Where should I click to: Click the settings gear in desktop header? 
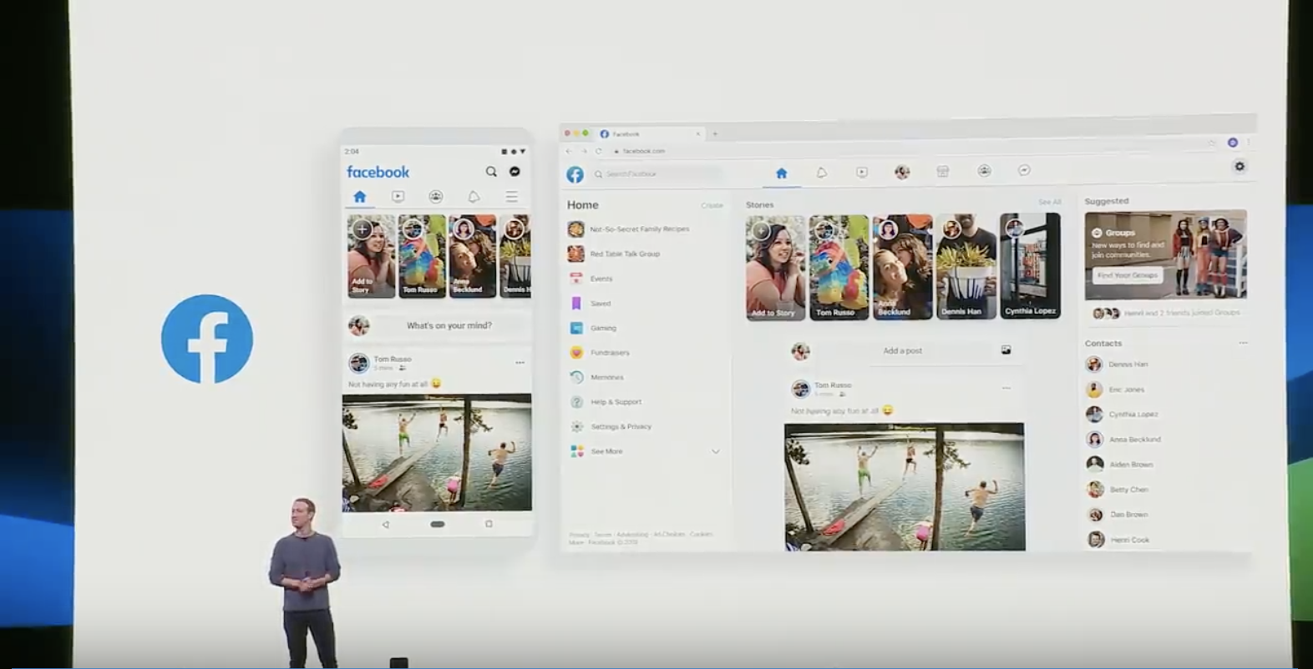[x=1239, y=167]
